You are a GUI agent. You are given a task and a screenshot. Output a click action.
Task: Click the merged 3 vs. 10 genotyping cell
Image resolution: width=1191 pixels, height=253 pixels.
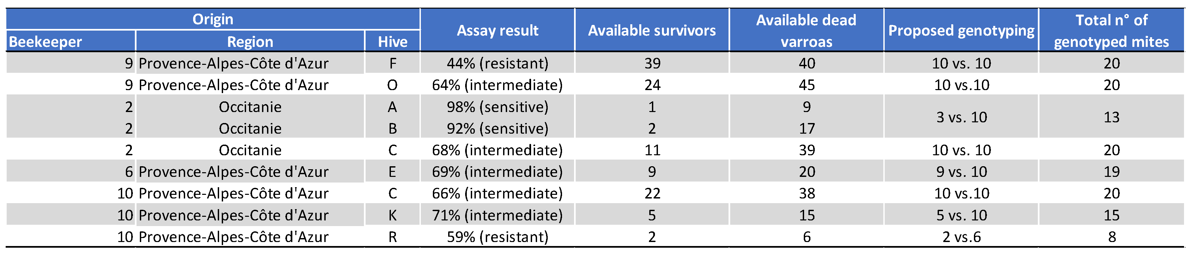[x=961, y=117]
